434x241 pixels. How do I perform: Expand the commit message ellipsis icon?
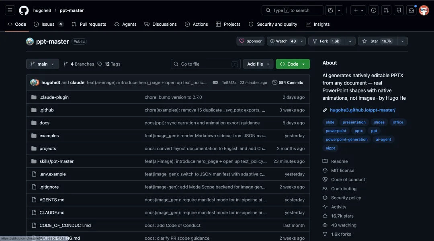pyautogui.click(x=215, y=82)
